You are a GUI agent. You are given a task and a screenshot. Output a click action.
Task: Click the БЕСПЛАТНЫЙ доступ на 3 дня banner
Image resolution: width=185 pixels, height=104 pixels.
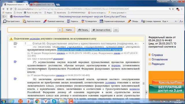(166, 89)
